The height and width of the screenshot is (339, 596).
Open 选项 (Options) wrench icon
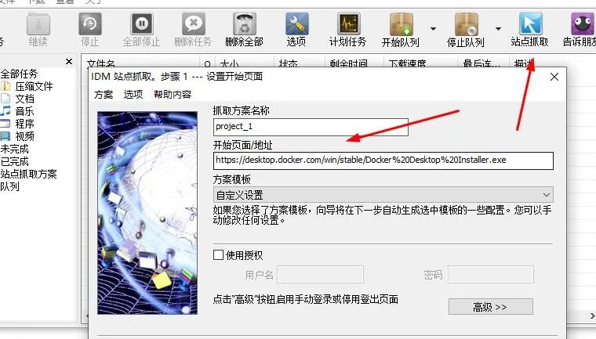(296, 24)
